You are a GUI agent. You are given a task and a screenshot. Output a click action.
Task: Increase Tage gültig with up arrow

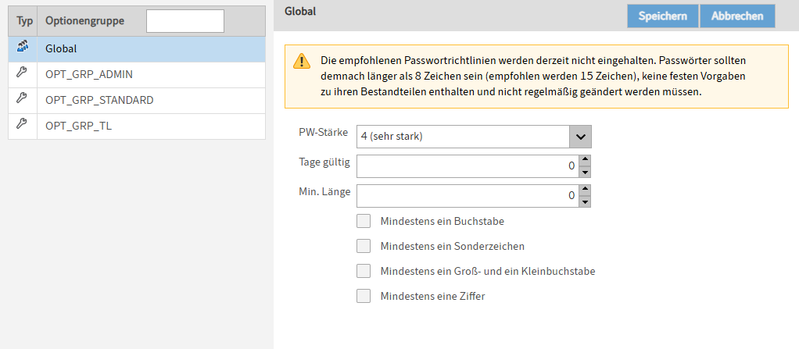point(586,160)
